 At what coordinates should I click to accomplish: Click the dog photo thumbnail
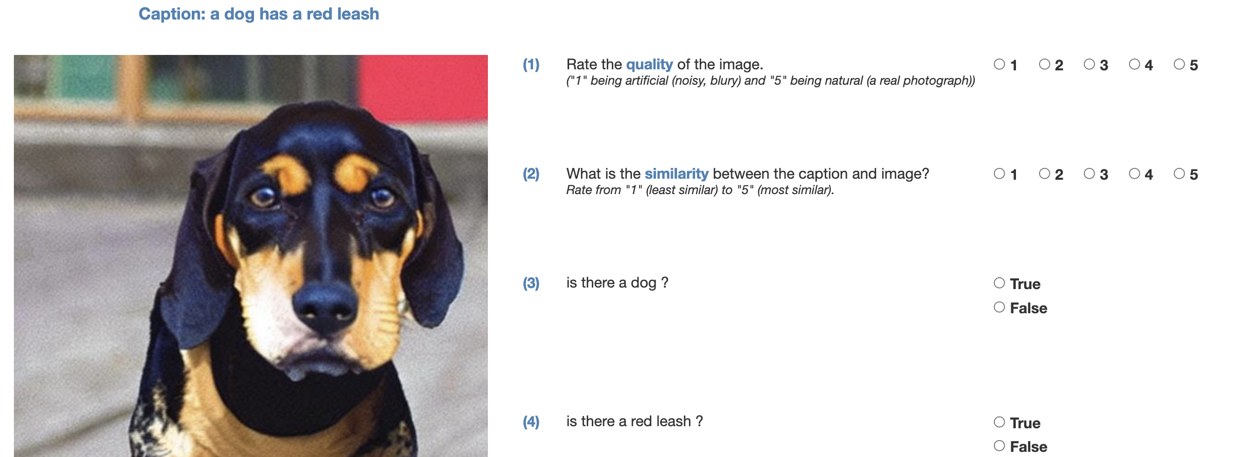(251, 256)
